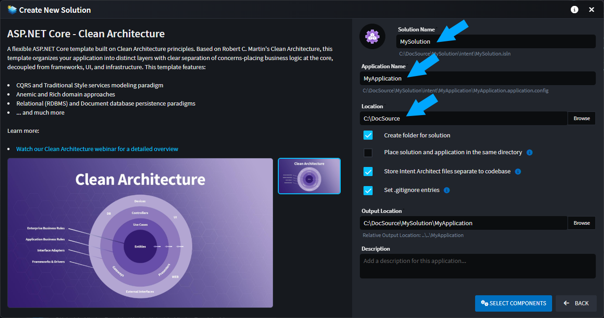Select the Clean Architecture preview thumbnail

[x=309, y=176]
